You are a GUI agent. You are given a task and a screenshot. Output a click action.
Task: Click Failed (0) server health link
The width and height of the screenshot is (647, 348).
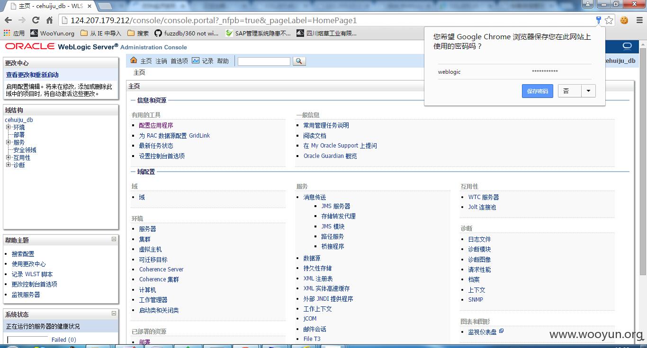click(63, 339)
